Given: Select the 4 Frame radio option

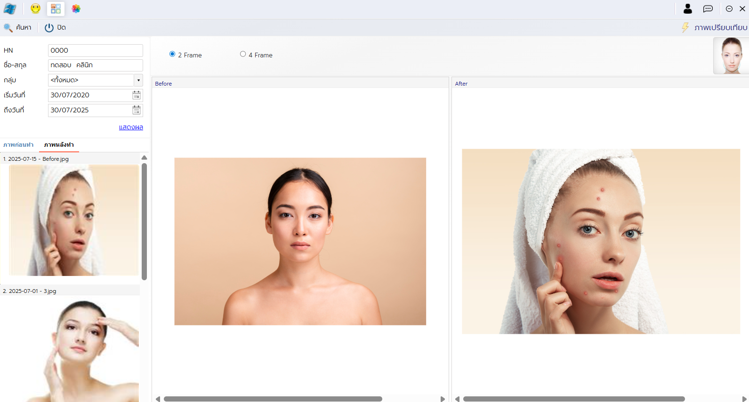Looking at the screenshot, I should click(243, 55).
